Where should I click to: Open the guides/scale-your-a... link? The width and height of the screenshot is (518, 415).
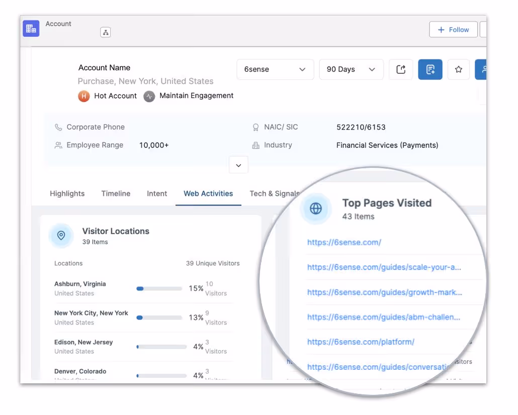tap(384, 267)
